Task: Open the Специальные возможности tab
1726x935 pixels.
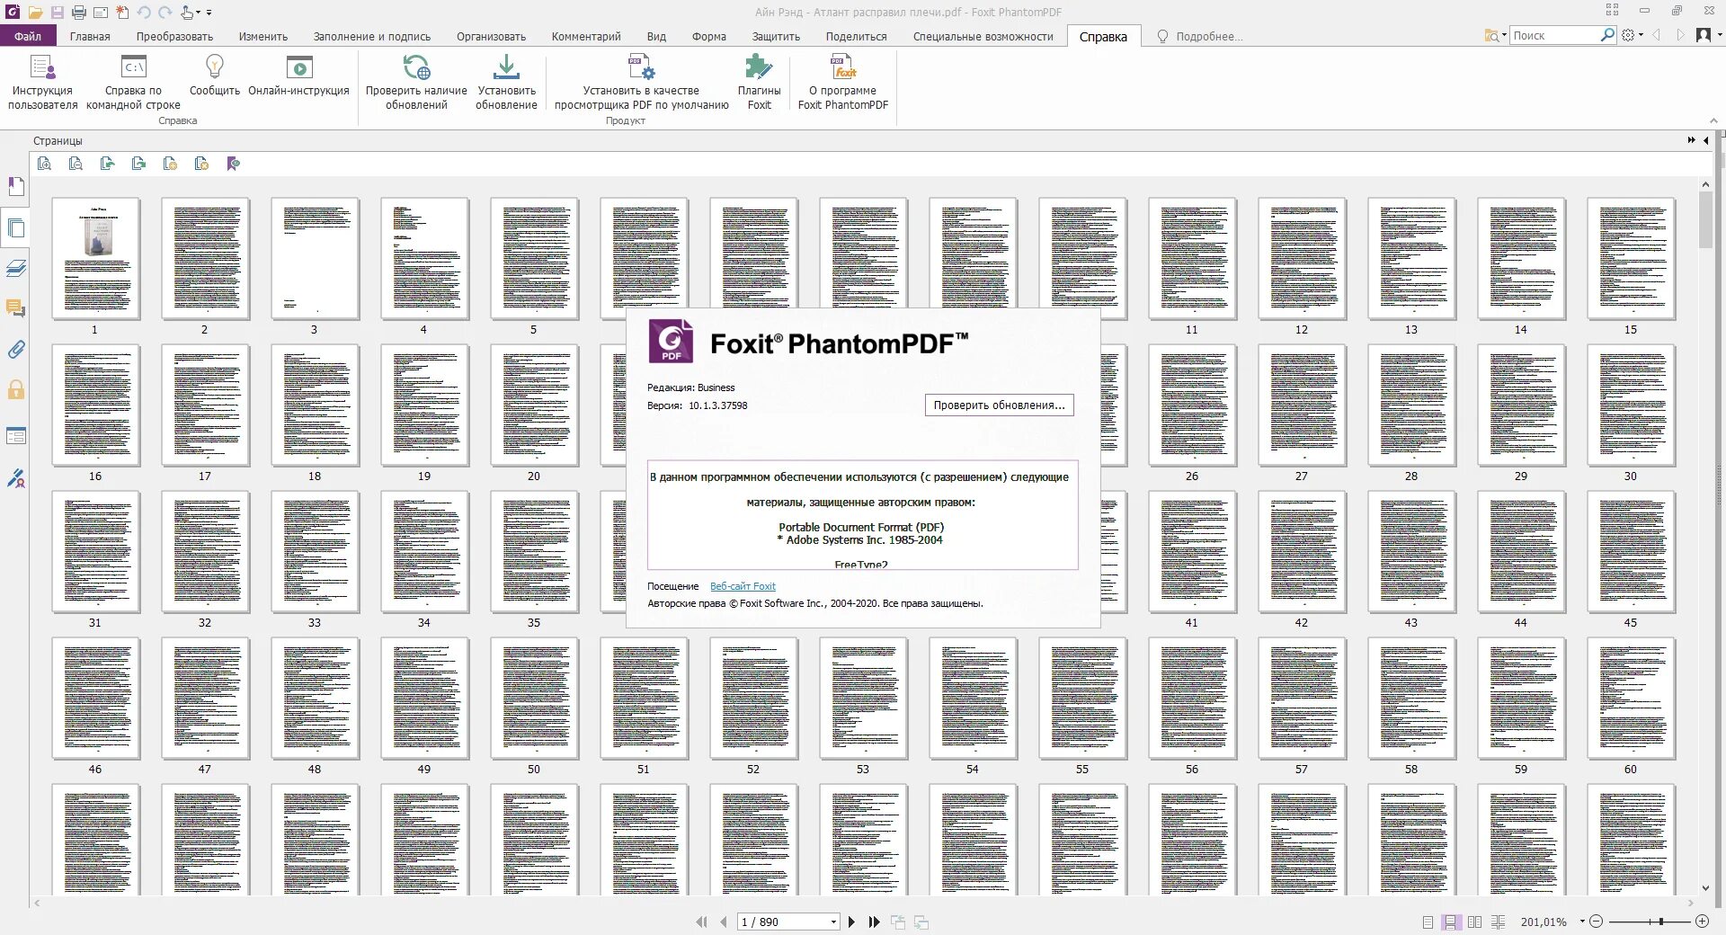Action: [x=983, y=36]
